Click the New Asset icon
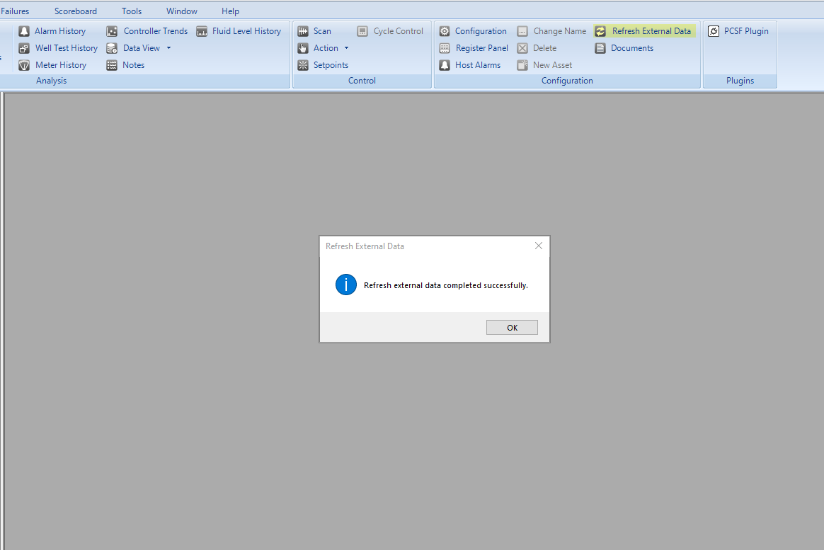This screenshot has width=824, height=550. (522, 65)
